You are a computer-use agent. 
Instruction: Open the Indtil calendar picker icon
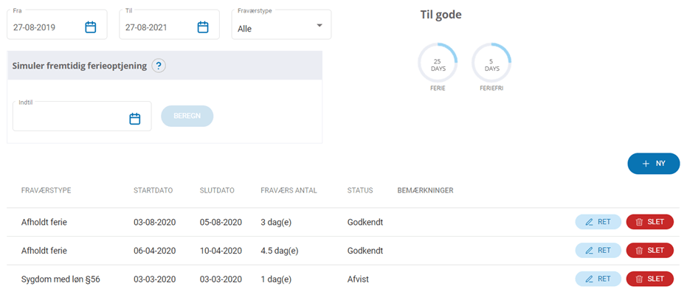tap(135, 119)
